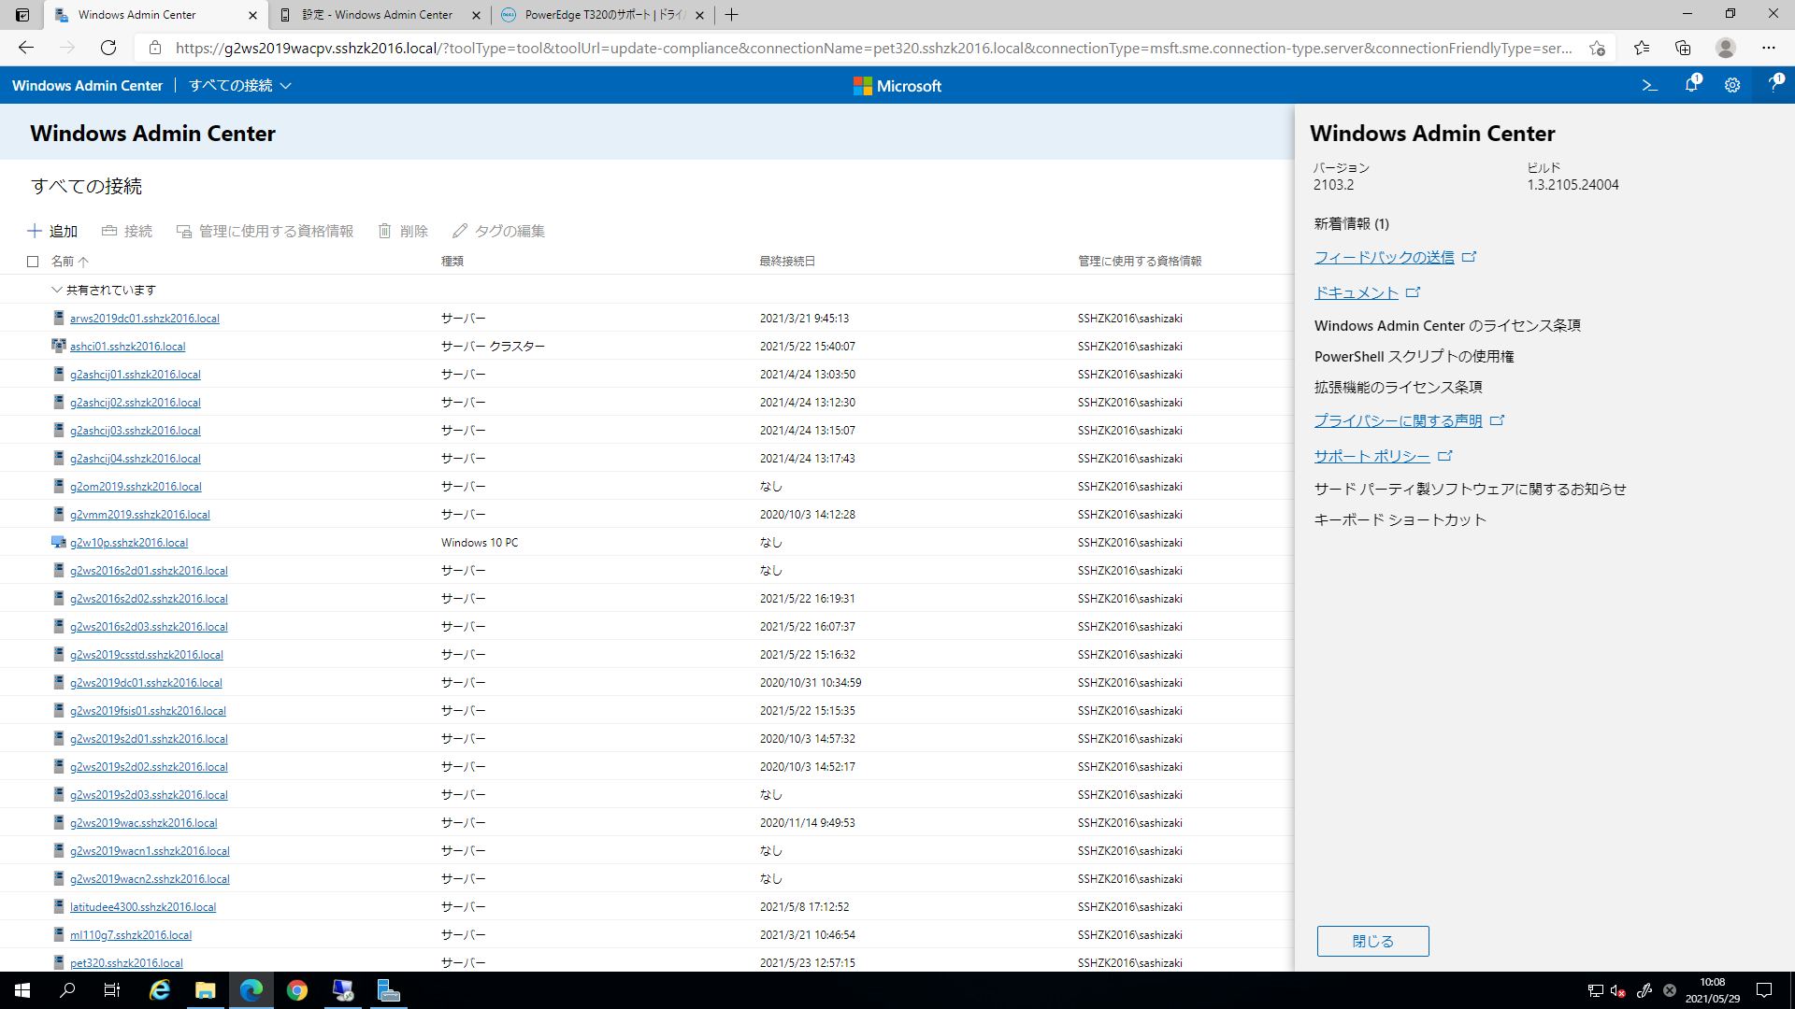This screenshot has width=1795, height=1009.
Task: Click 接続 toolbar command
Action: click(x=127, y=231)
